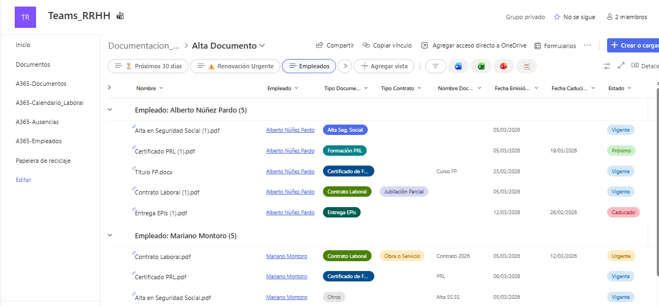Viewport: 659px width, 306px height.
Task: Open the filter pill icon
Action: point(436,66)
